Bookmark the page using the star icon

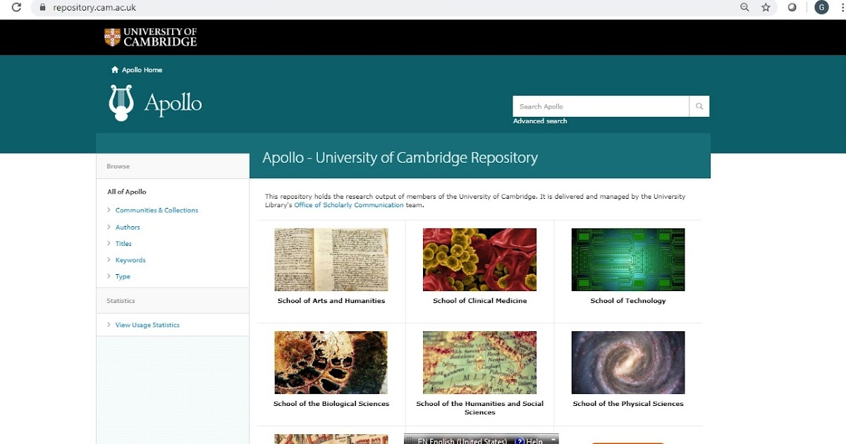click(766, 8)
